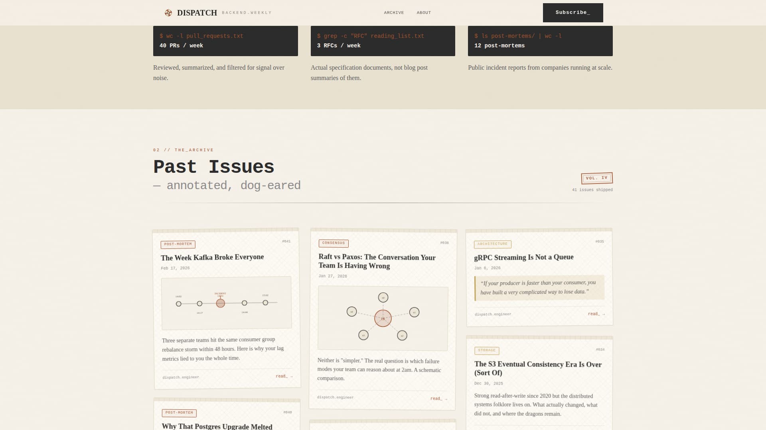This screenshot has height=430, width=766.
Task: Select POST-MORTEM tag on Postgres card
Action: click(179, 413)
